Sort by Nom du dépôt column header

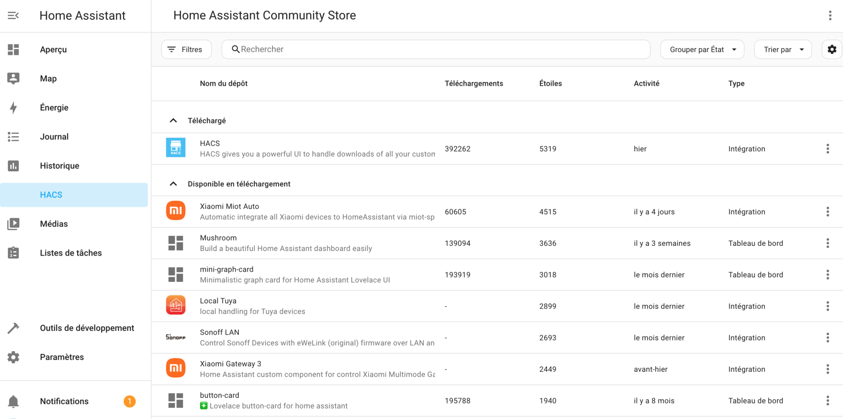[223, 83]
